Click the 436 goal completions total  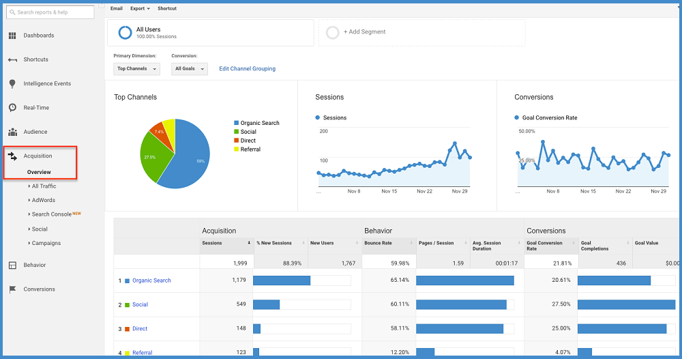(x=621, y=263)
